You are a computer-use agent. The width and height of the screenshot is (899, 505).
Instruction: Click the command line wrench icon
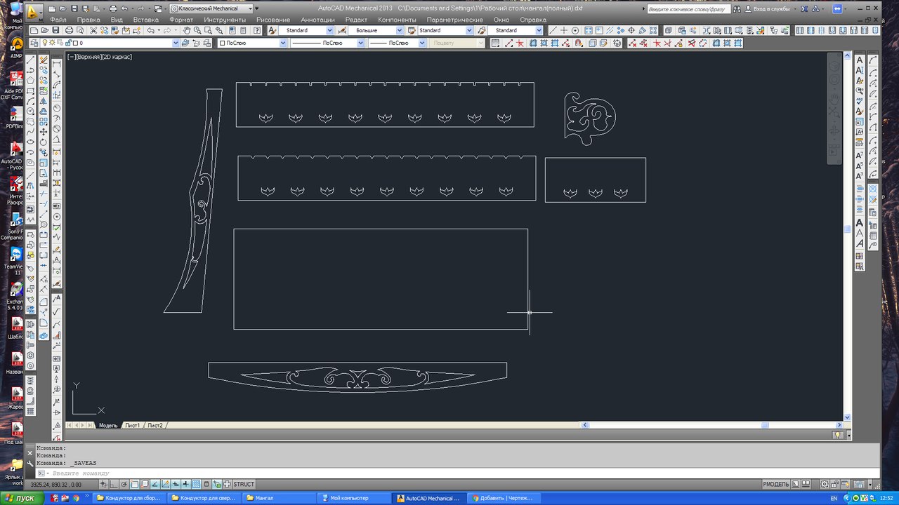click(x=30, y=463)
